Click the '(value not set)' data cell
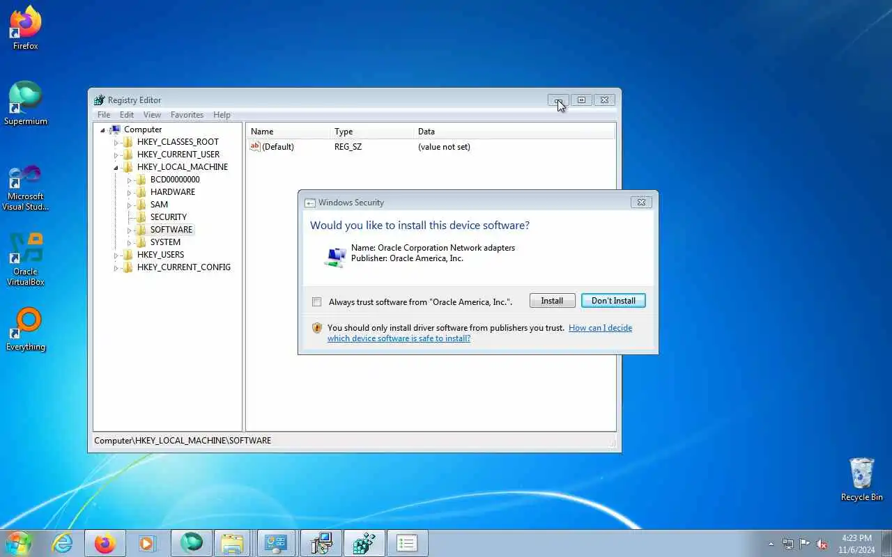 (444, 147)
